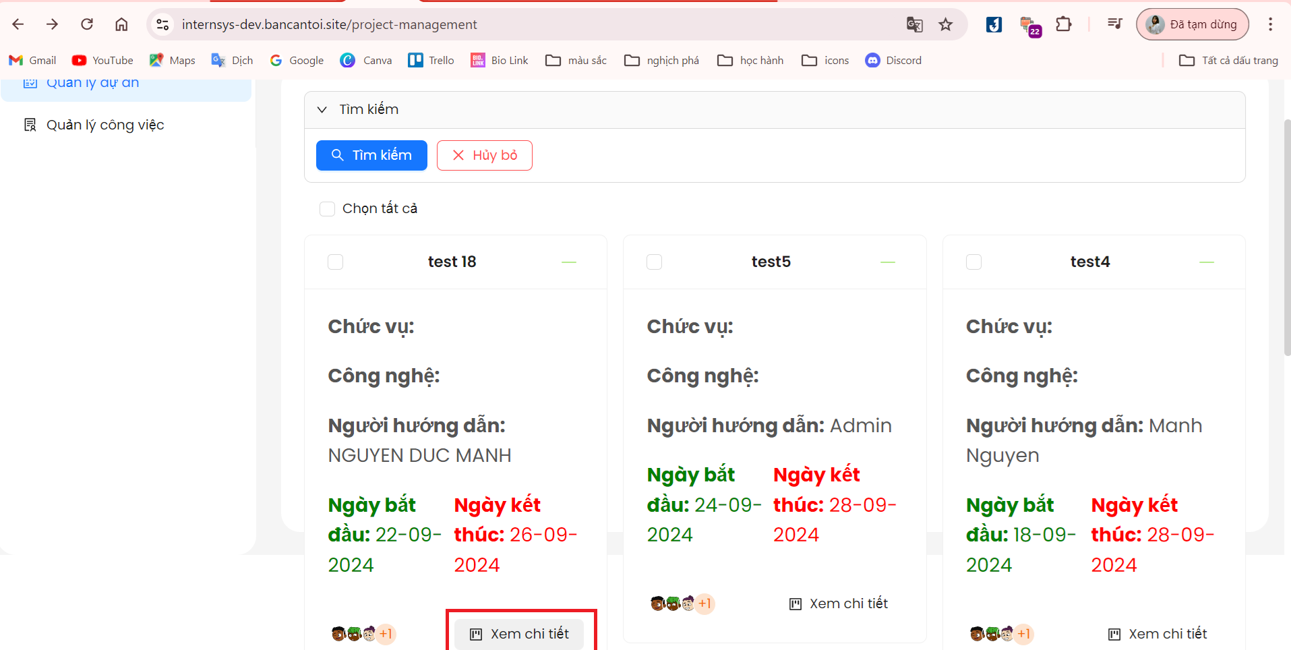Open the Discord bookmark
This screenshot has height=650, width=1291.
(x=893, y=60)
